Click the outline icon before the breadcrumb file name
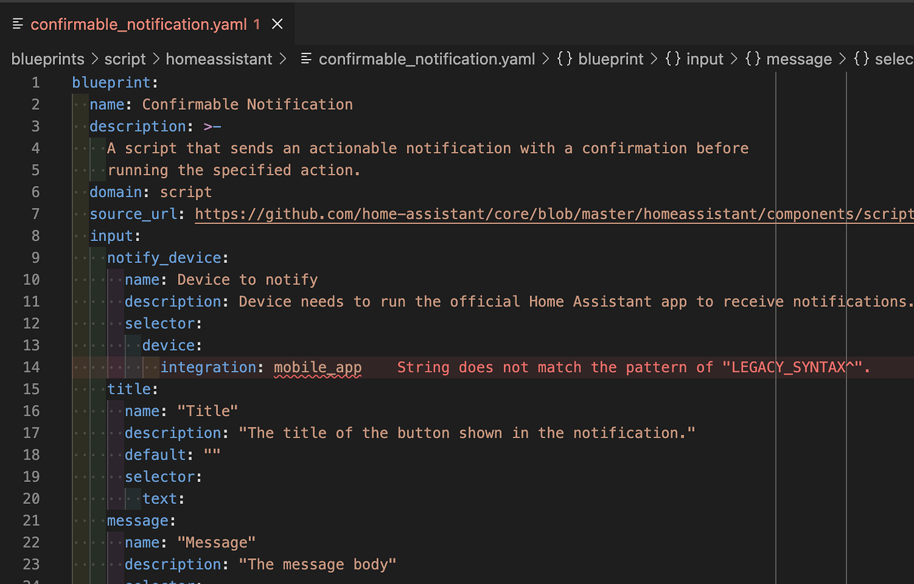 click(x=306, y=58)
